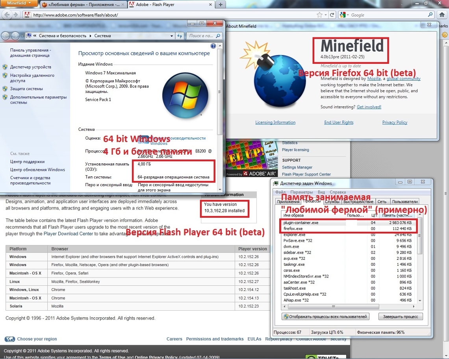The height and width of the screenshot is (359, 449).
Task: Click Отображать процессы всех пользователей button
Action: pos(325,316)
